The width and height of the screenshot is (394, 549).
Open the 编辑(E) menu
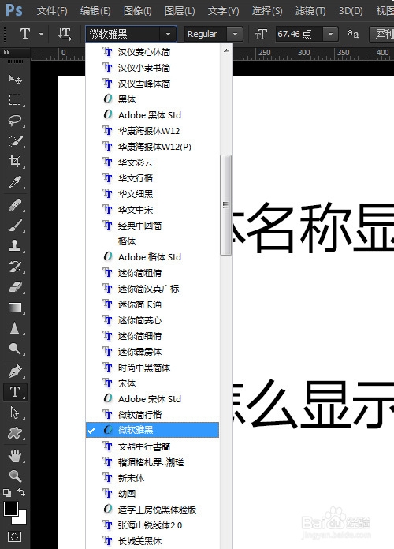95,11
